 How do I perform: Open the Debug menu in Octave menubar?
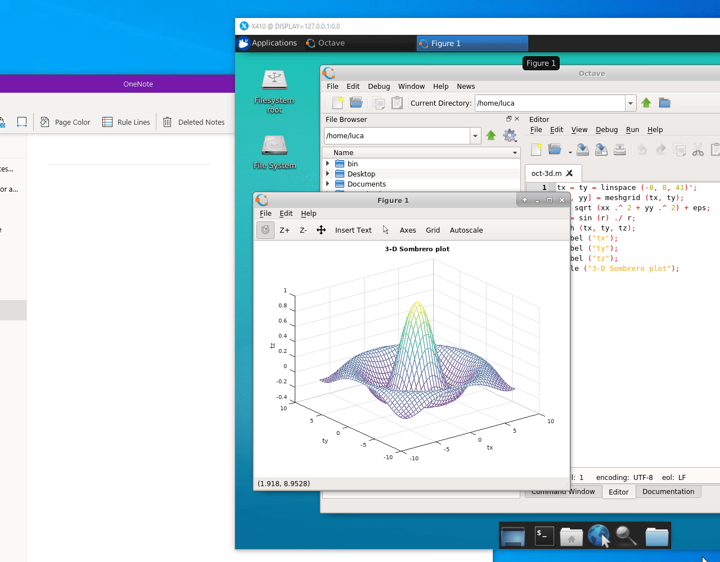[x=379, y=86]
